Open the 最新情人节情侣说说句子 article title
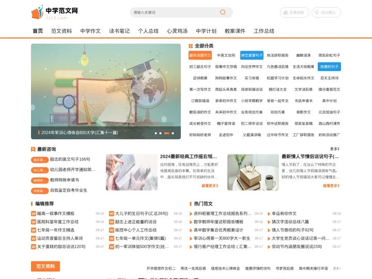Viewport: 372px width, 279px height. click(310, 157)
